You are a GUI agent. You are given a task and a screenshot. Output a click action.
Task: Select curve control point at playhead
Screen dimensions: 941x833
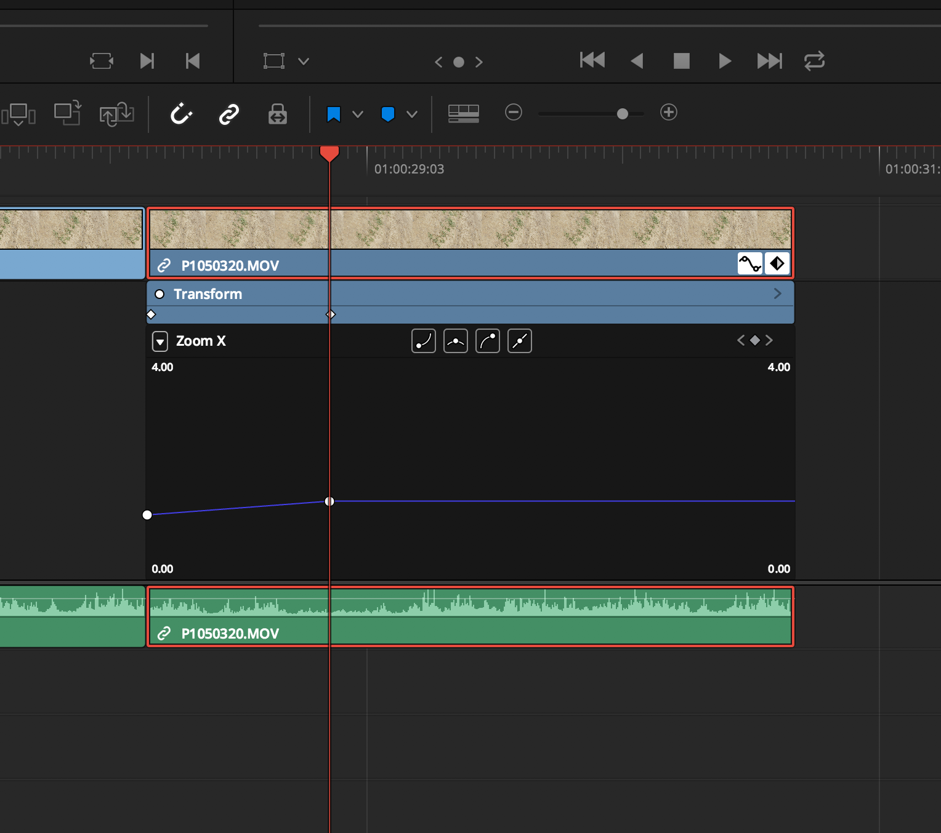tap(329, 501)
